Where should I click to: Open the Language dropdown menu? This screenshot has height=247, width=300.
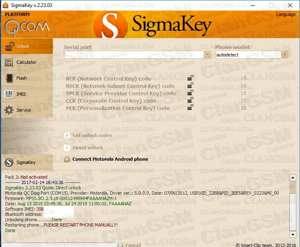[x=287, y=14]
